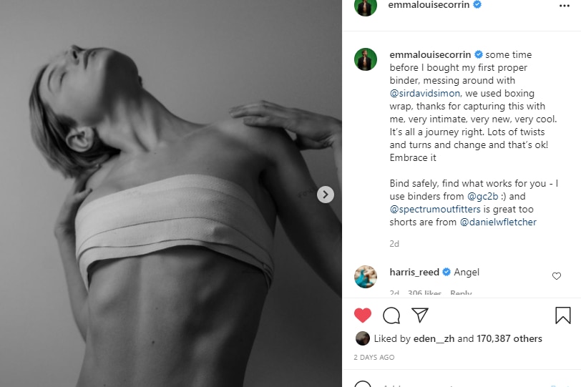Click the eden__zh liker avatar
The width and height of the screenshot is (581, 387).
(x=362, y=338)
